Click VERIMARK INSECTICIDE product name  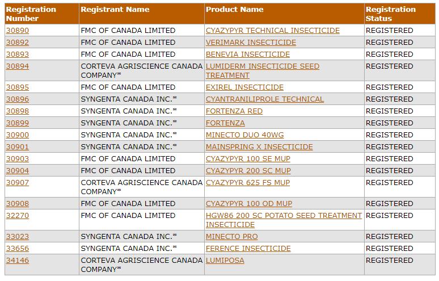[x=251, y=43]
